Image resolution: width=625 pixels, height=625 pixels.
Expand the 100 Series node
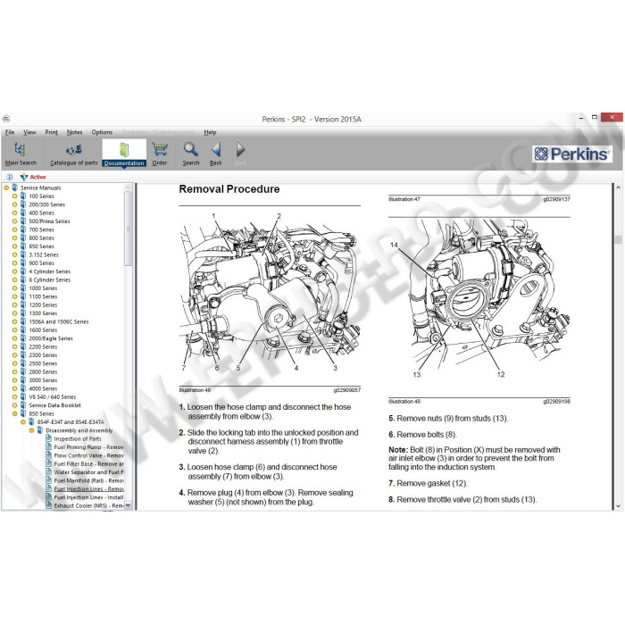[x=15, y=196]
